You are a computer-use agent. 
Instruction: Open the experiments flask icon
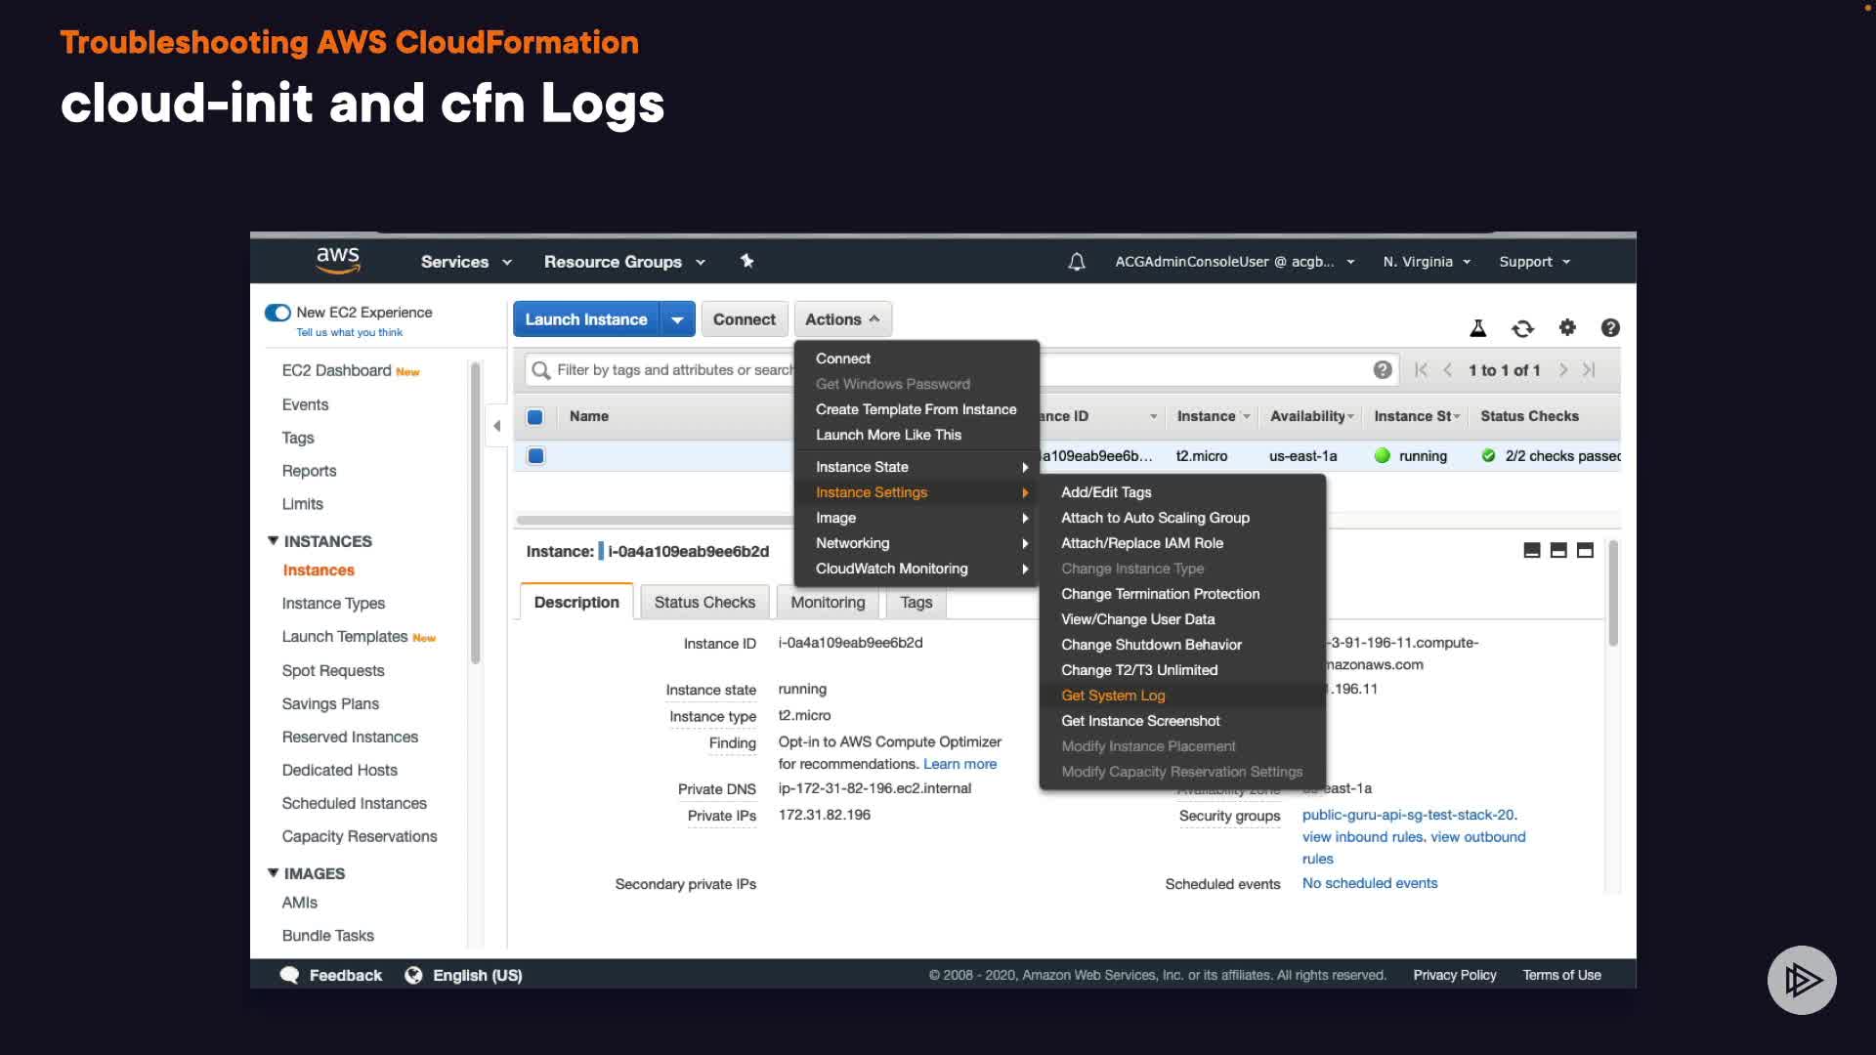tap(1477, 328)
